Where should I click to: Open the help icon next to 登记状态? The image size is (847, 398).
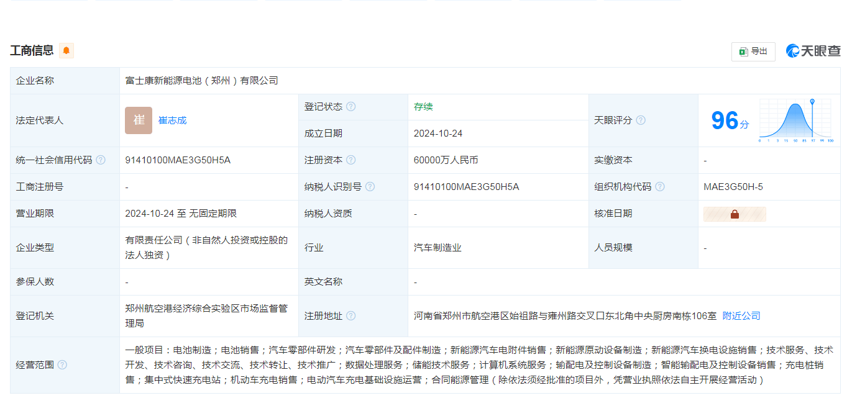pos(351,107)
